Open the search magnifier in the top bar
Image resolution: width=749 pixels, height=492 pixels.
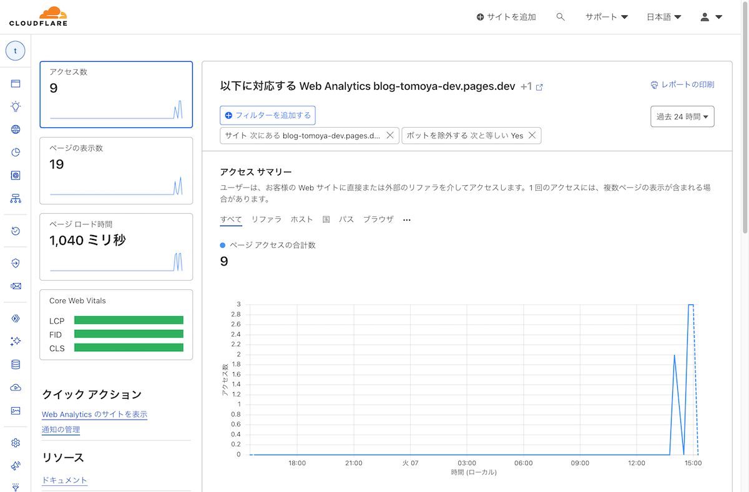pos(561,17)
